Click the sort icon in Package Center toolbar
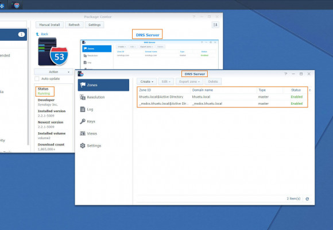The height and width of the screenshot is (230, 333). pos(215,25)
